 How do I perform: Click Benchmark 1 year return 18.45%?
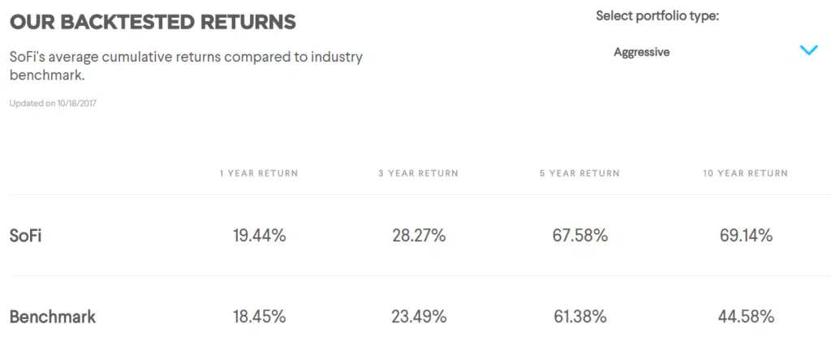[x=259, y=317]
